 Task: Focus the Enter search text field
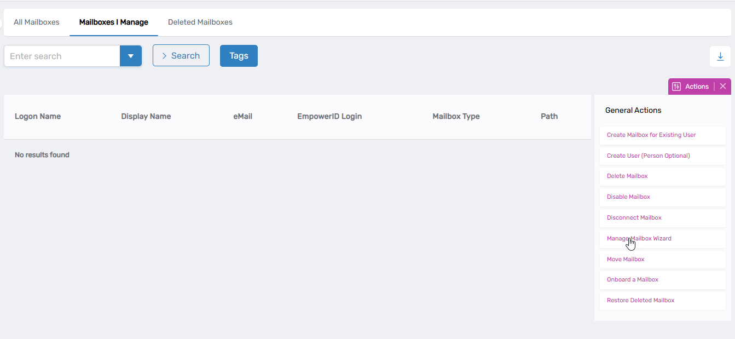(62, 56)
